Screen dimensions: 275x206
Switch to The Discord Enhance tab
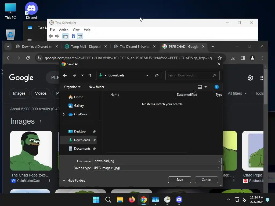(135, 47)
